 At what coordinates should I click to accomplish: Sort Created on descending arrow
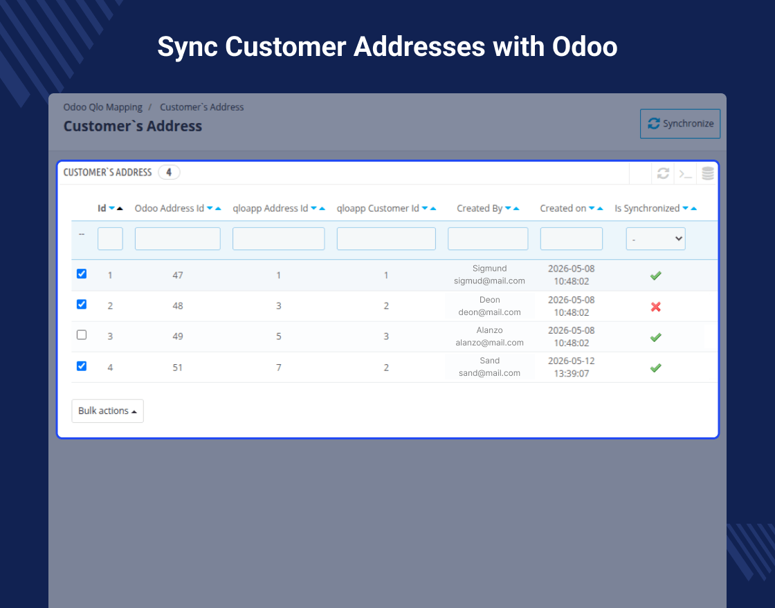tap(592, 209)
